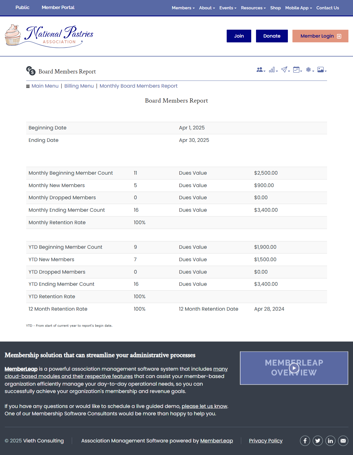Click the Facebook icon in footer
The width and height of the screenshot is (353, 455).
305,441
